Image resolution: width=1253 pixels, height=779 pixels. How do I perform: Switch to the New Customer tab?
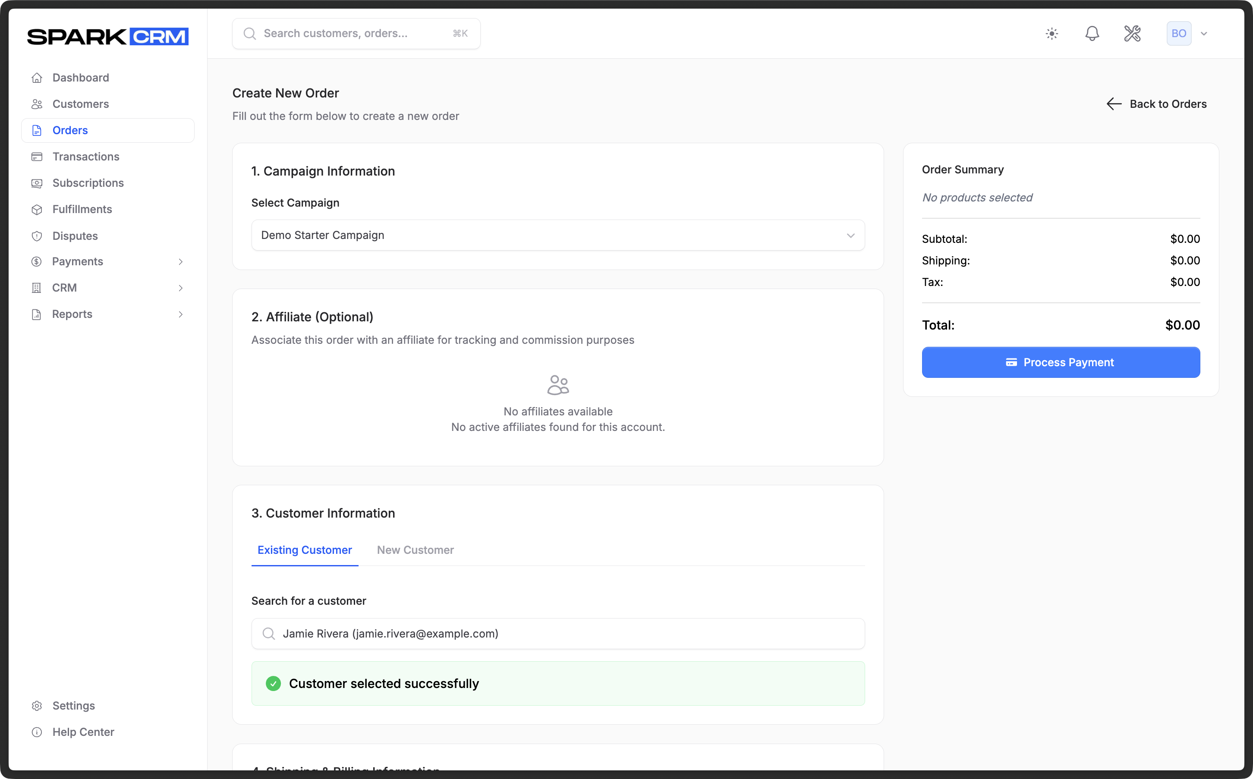tap(415, 550)
